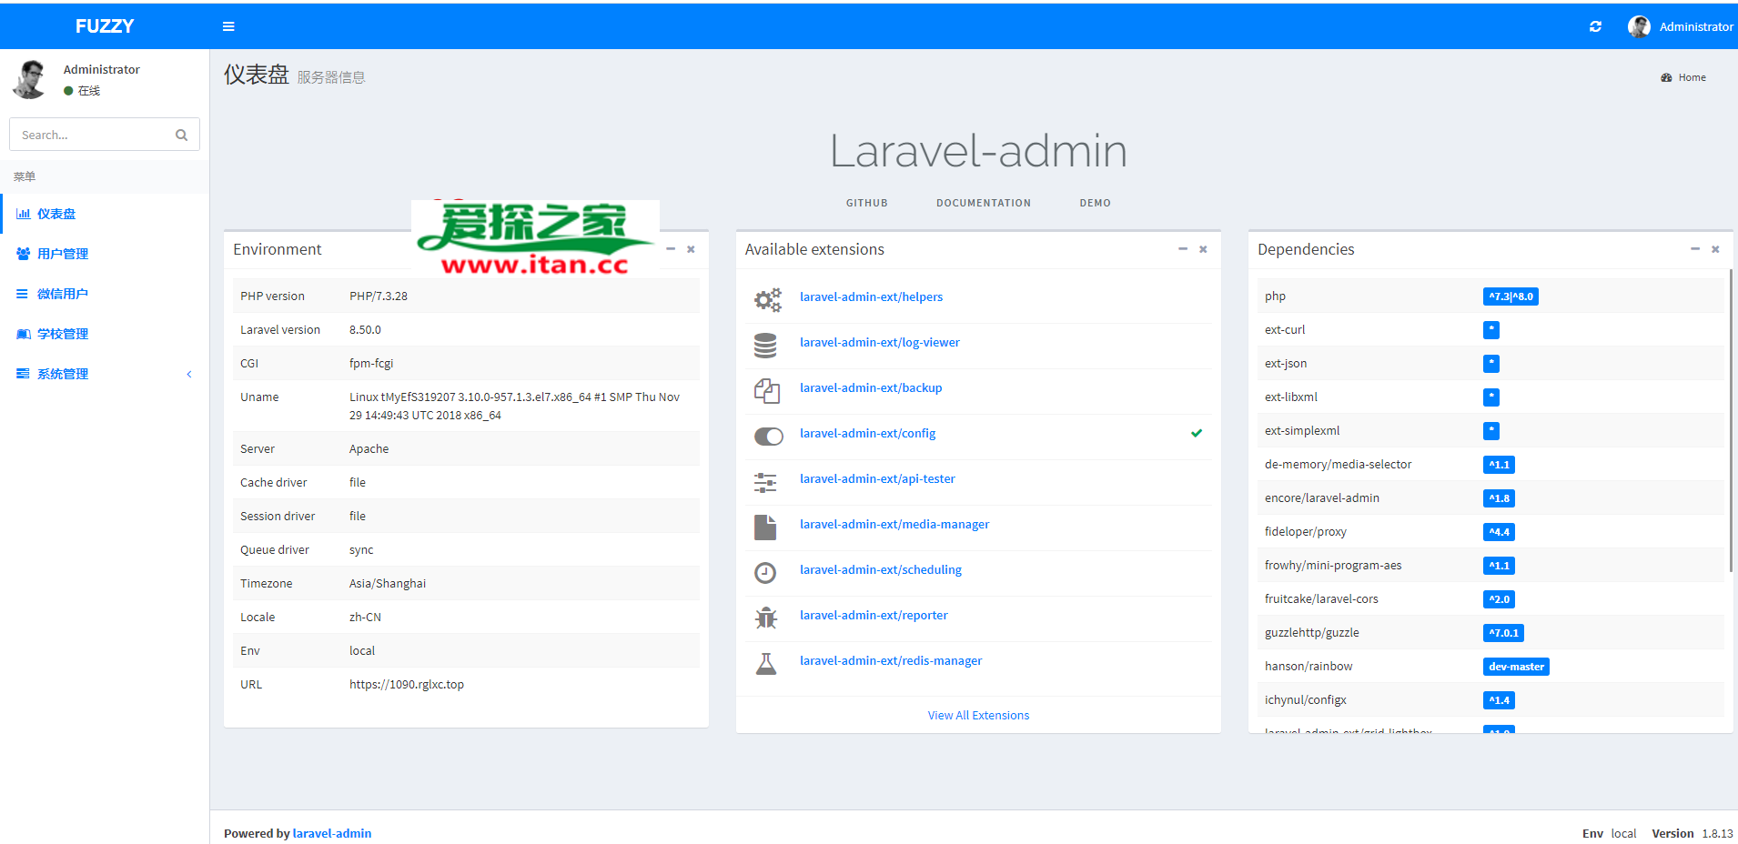Open laravel-admin-ext/backup link

point(871,387)
